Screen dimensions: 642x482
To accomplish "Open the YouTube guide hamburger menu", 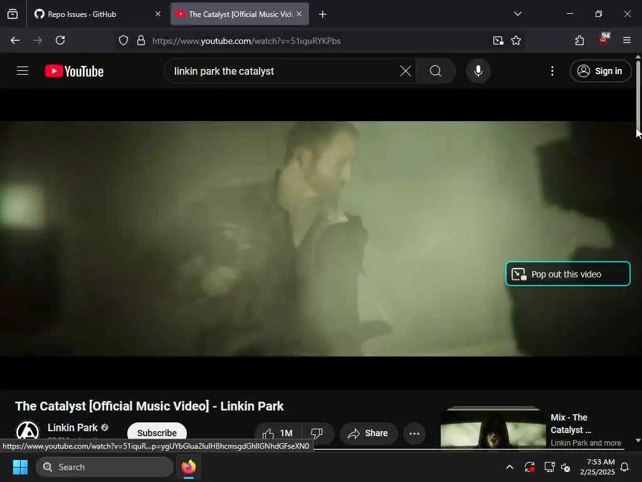I will pyautogui.click(x=23, y=71).
